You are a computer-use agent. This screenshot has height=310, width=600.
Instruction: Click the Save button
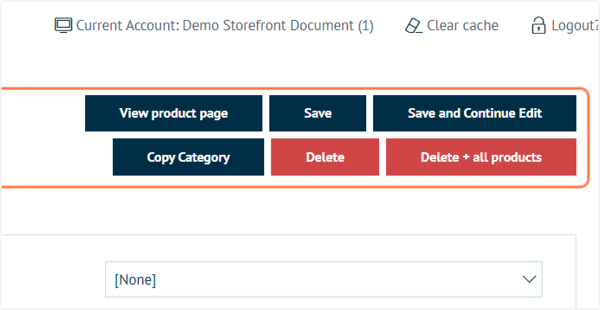(317, 113)
